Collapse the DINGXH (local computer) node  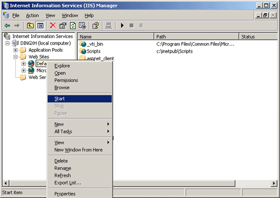[x=7, y=43]
